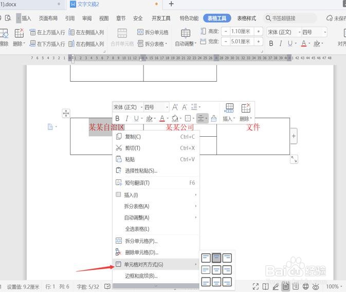
Task: Choose Select entire table menu item
Action: [x=156, y=229]
